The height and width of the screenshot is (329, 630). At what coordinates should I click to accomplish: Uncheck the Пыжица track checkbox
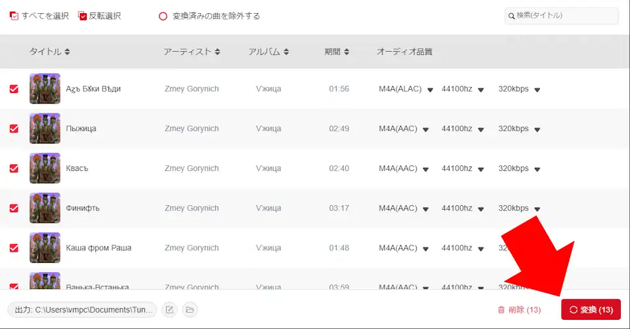pos(14,128)
